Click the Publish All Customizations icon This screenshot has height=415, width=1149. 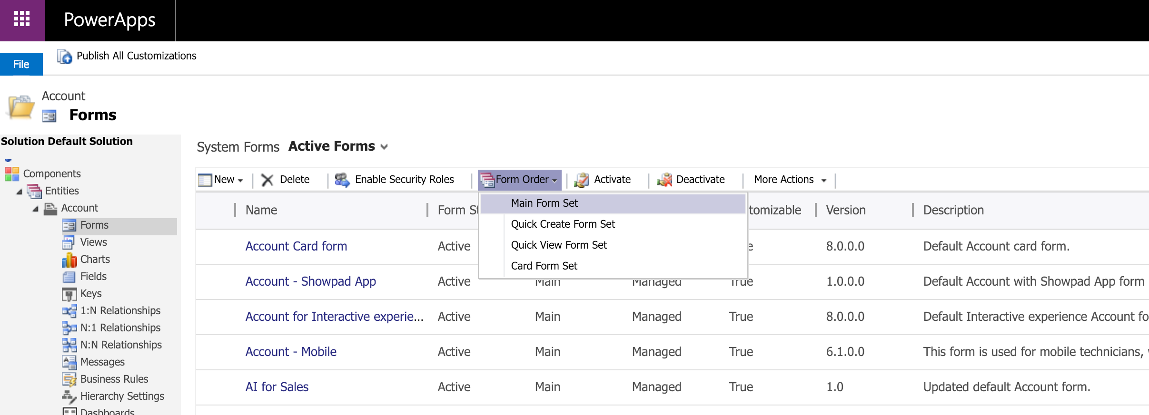pos(65,57)
